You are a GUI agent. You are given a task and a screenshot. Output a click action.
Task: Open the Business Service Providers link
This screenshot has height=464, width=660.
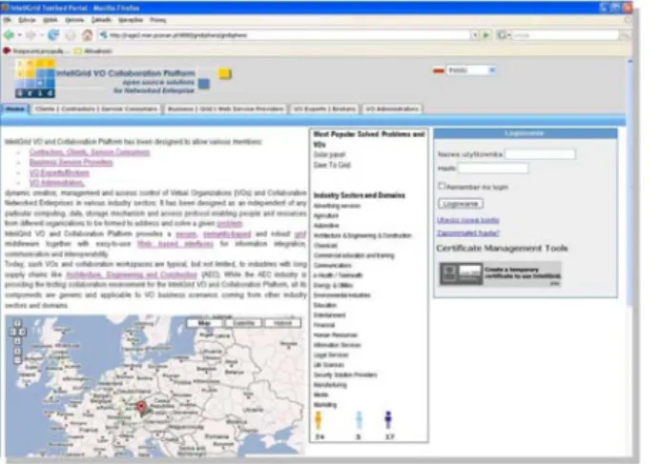pyautogui.click(x=72, y=162)
